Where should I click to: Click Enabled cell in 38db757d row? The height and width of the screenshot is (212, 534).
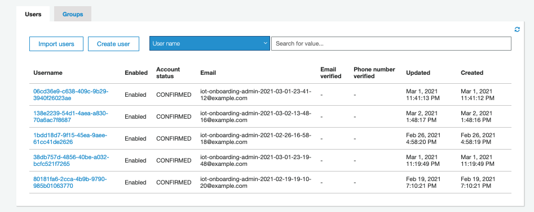[135, 160]
